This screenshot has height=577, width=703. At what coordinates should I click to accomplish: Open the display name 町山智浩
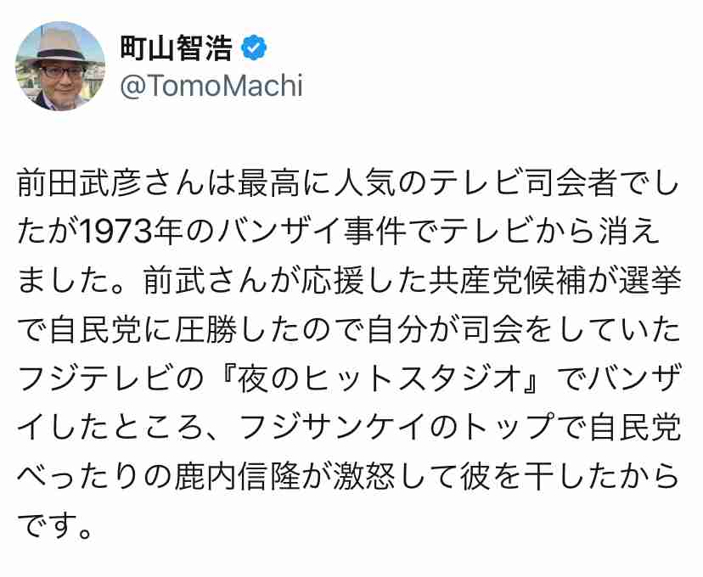pos(177,48)
